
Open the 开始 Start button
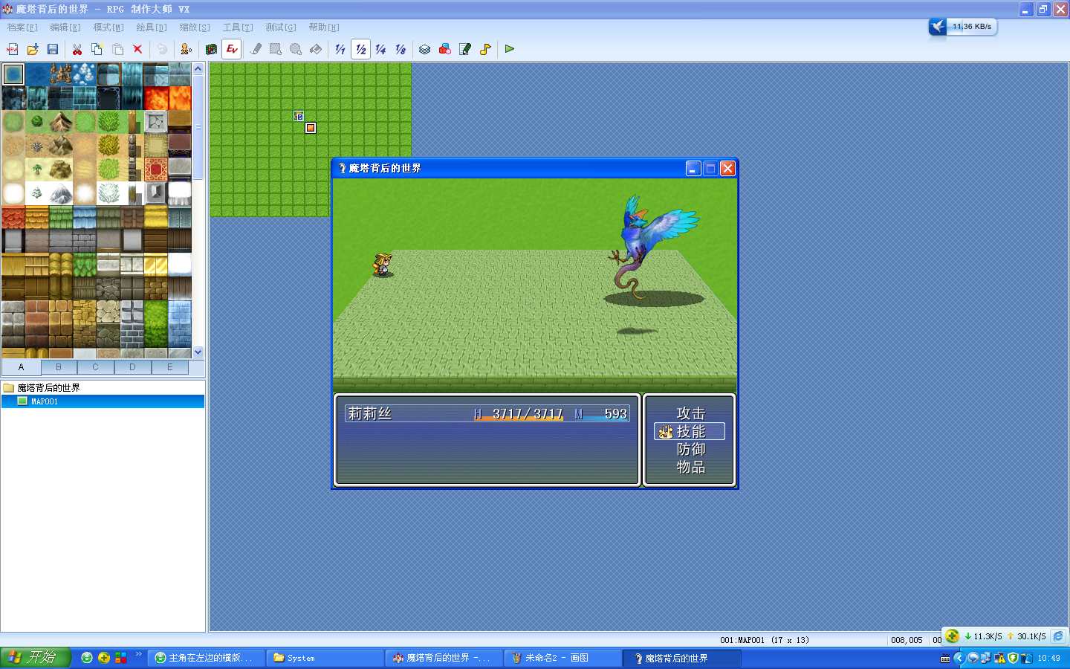35,658
